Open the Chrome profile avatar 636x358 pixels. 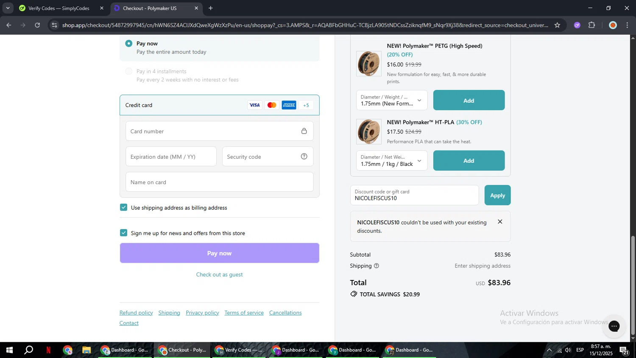point(613,25)
